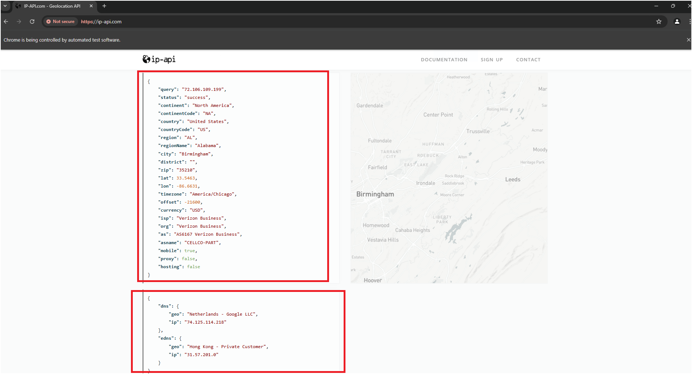Click the Center Point label on the map

click(438, 115)
